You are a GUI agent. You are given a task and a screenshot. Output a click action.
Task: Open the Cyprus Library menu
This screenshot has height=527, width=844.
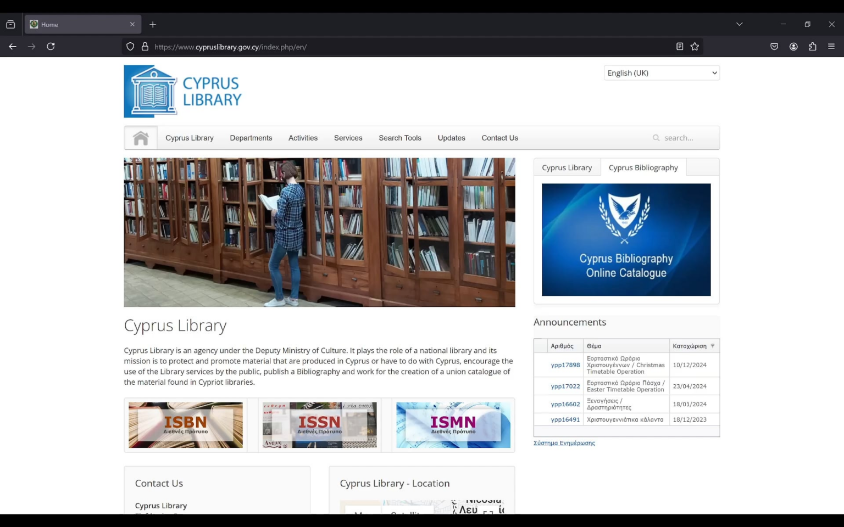pos(190,138)
